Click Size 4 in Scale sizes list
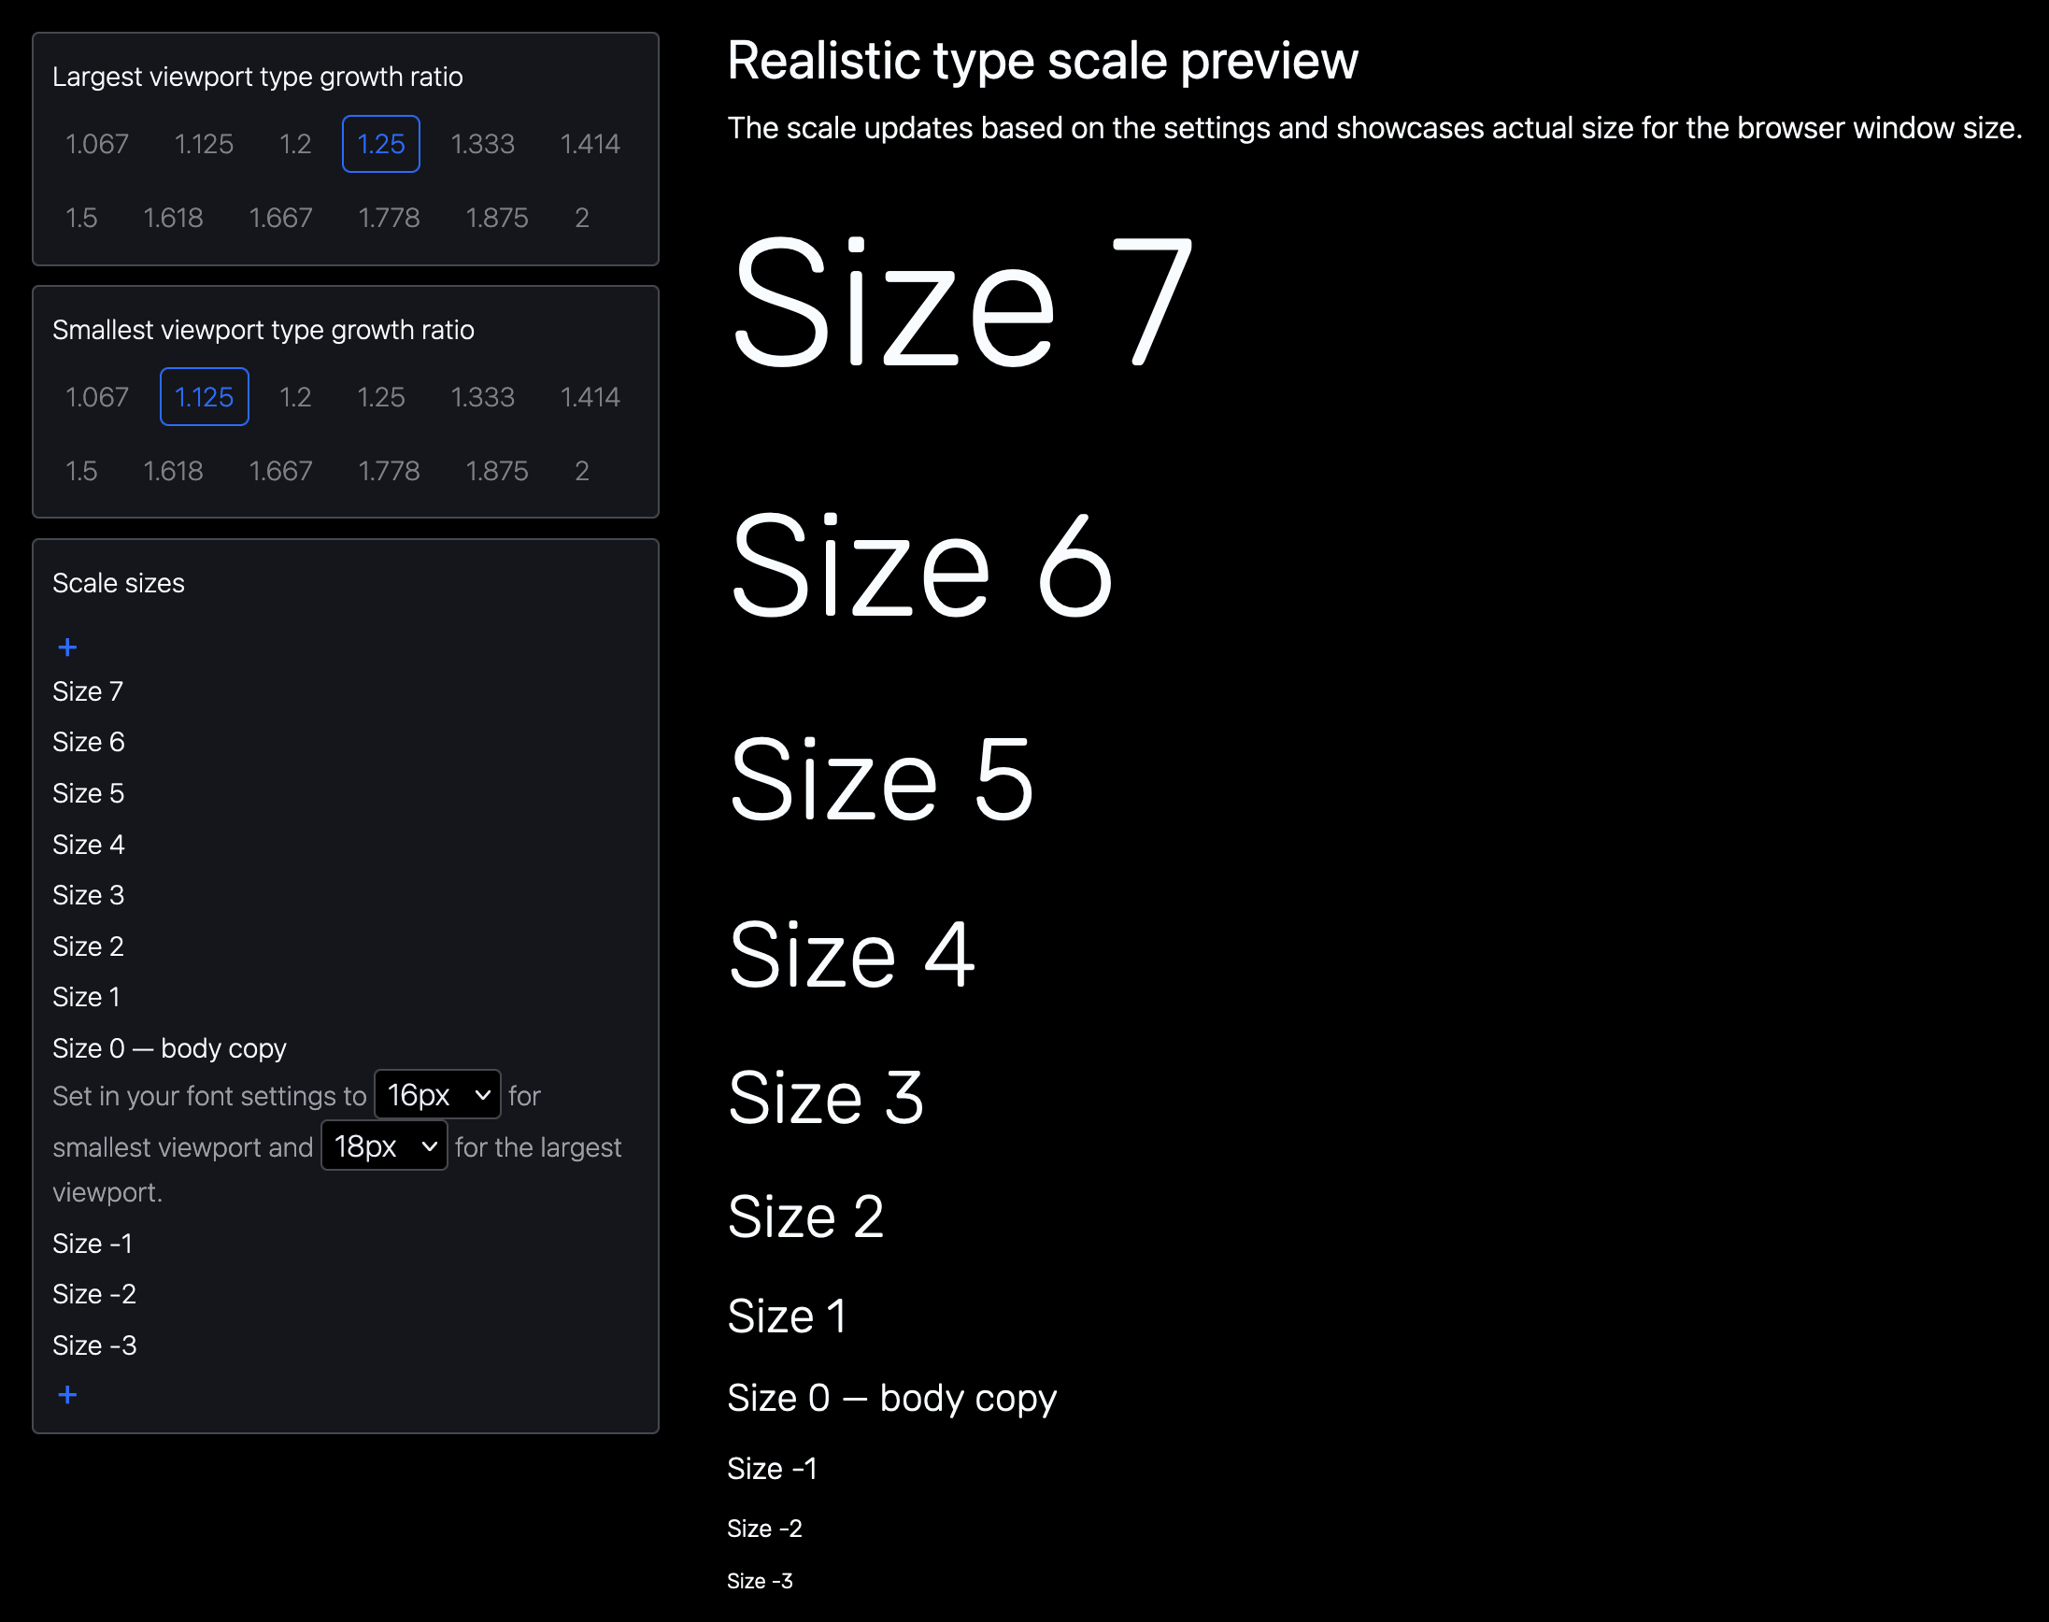The width and height of the screenshot is (2049, 1622). click(x=89, y=846)
